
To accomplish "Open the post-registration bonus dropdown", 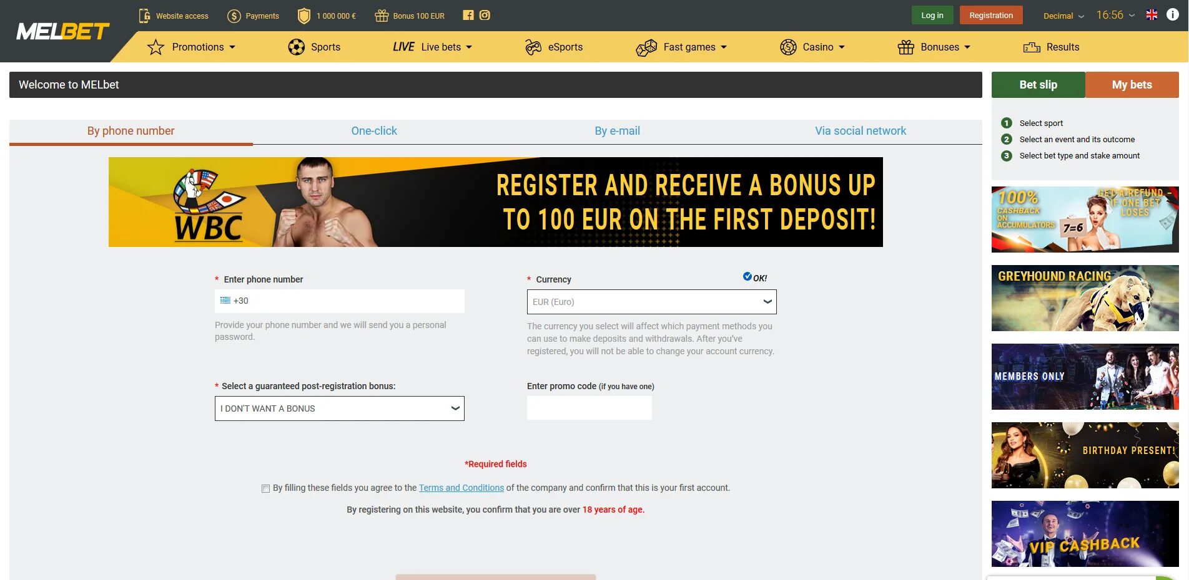I will 340,408.
